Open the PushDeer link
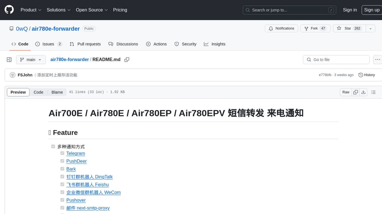Image resolution: width=382 pixels, height=214 pixels. (76, 161)
